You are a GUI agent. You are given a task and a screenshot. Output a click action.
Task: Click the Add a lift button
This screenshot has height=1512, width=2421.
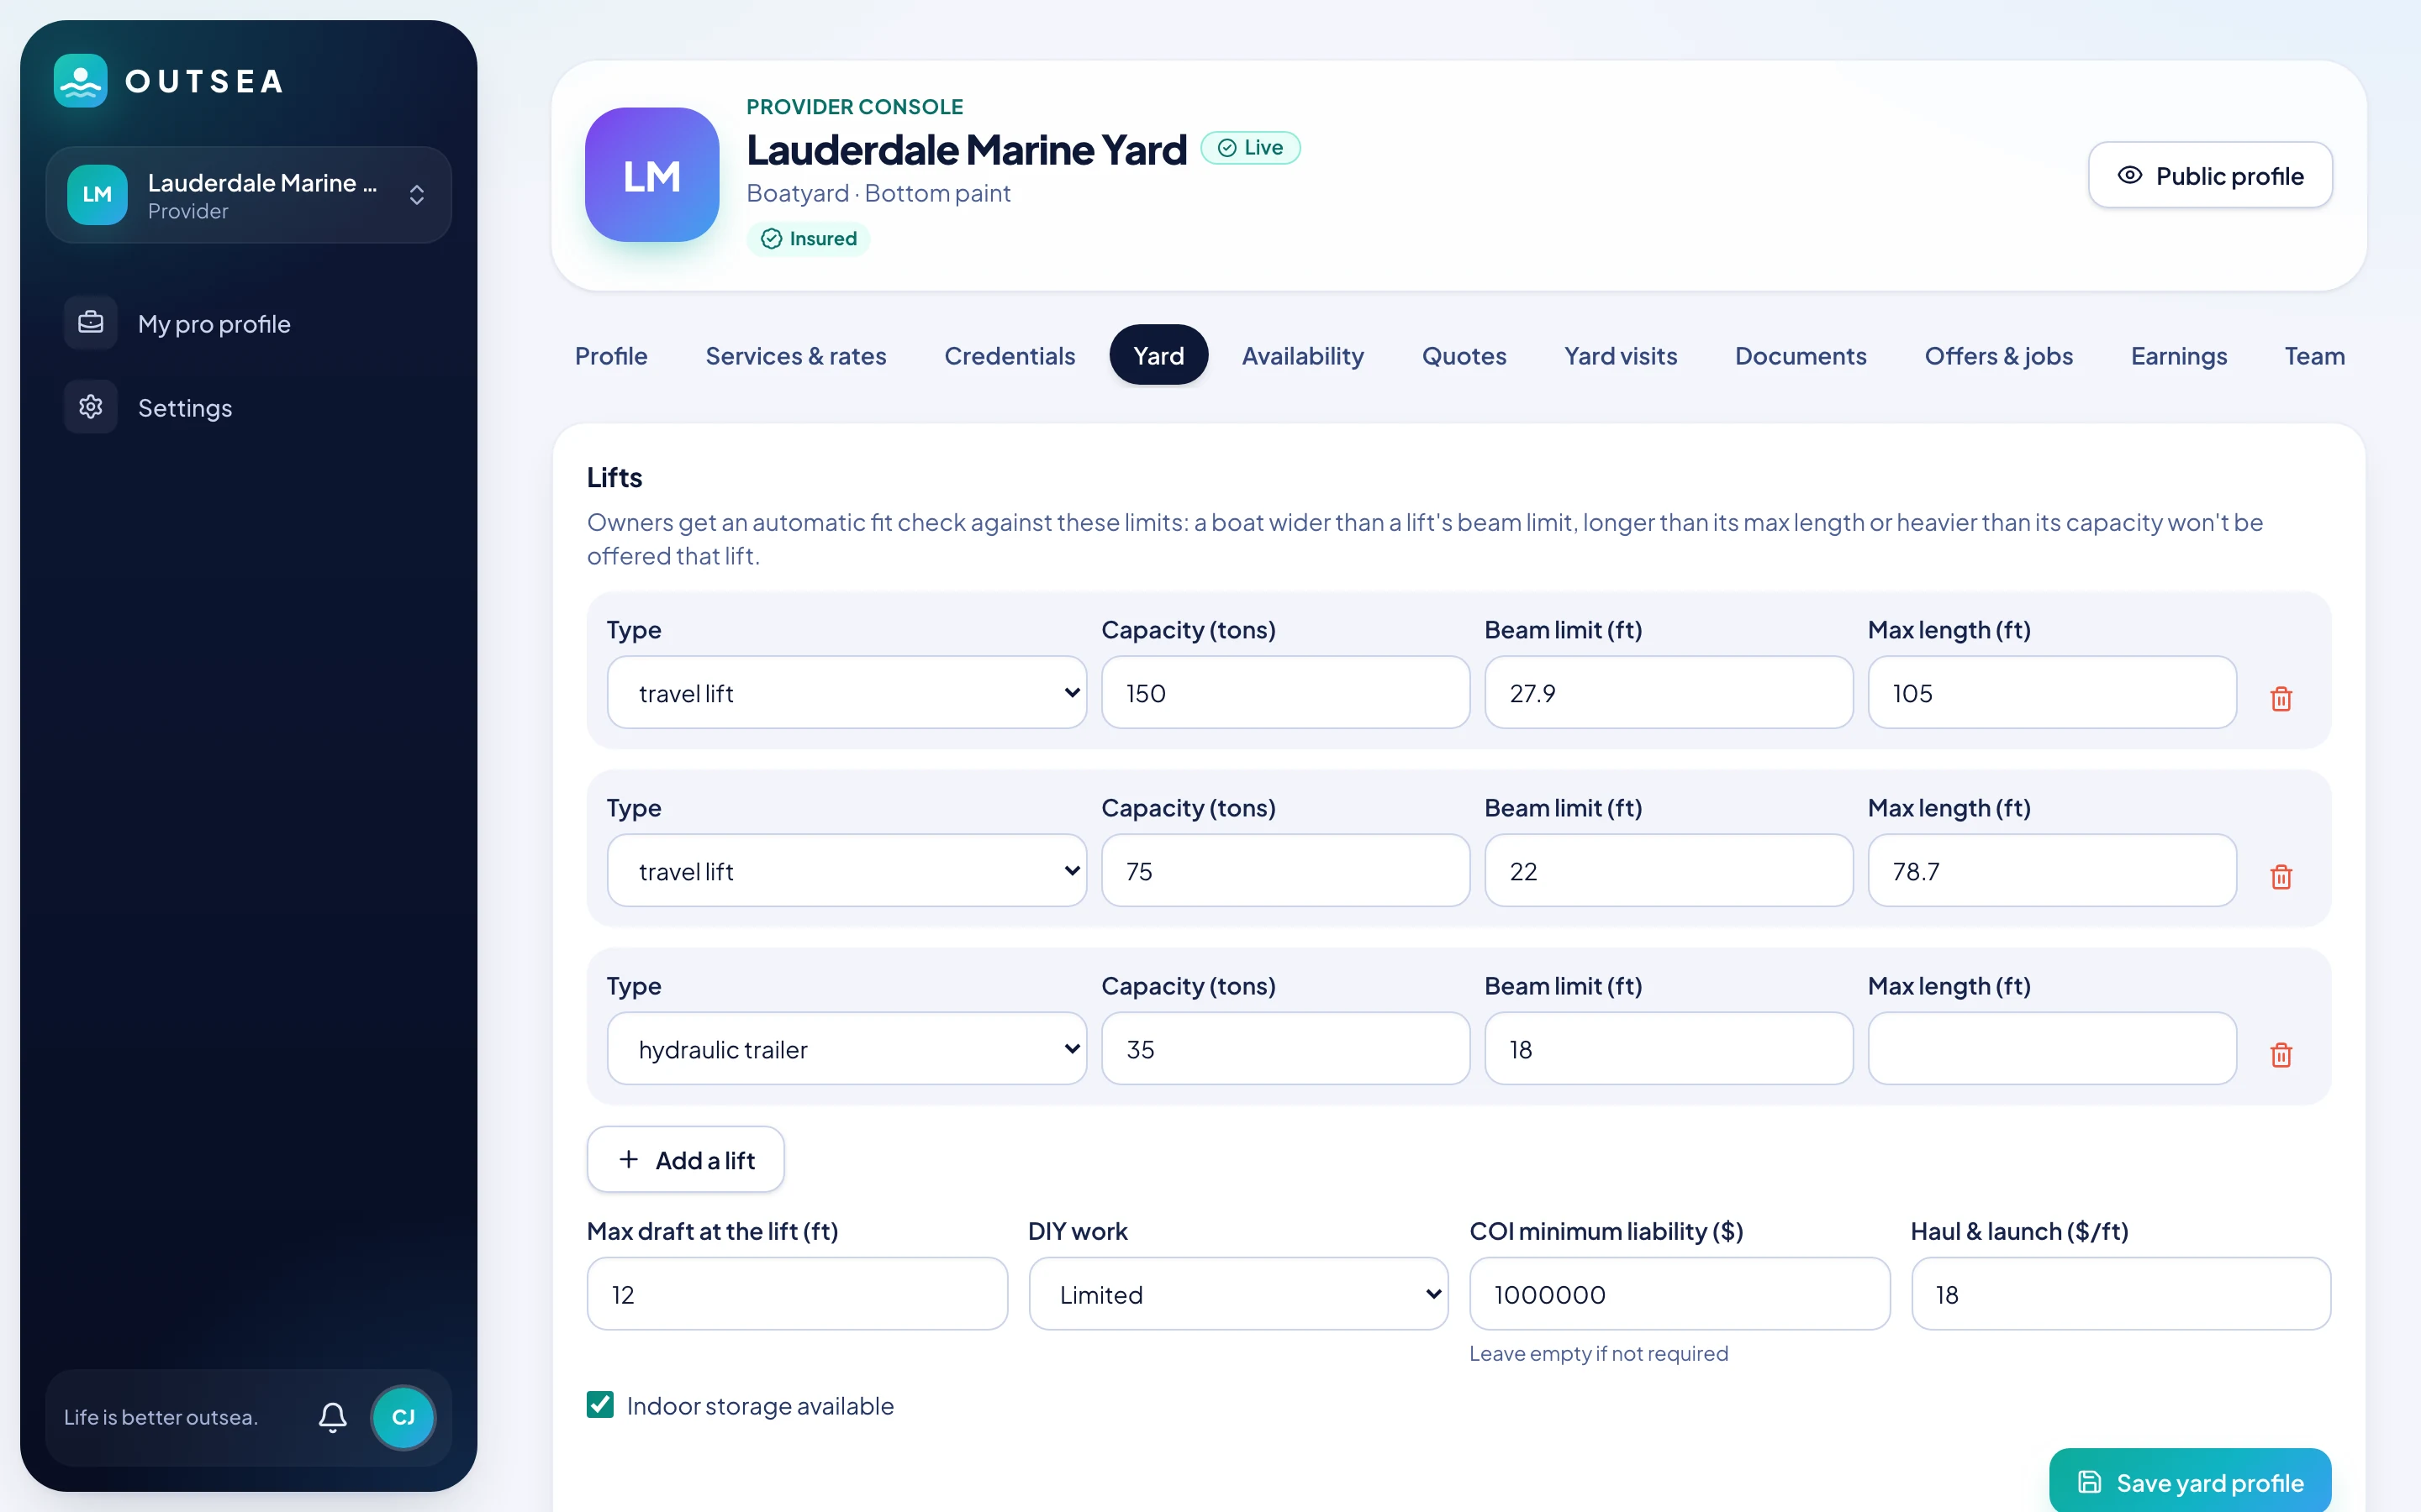pos(685,1160)
